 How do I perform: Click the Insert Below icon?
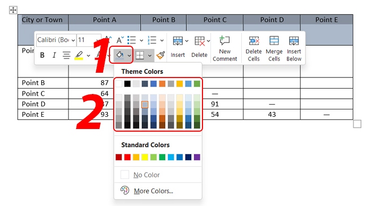tap(294, 41)
